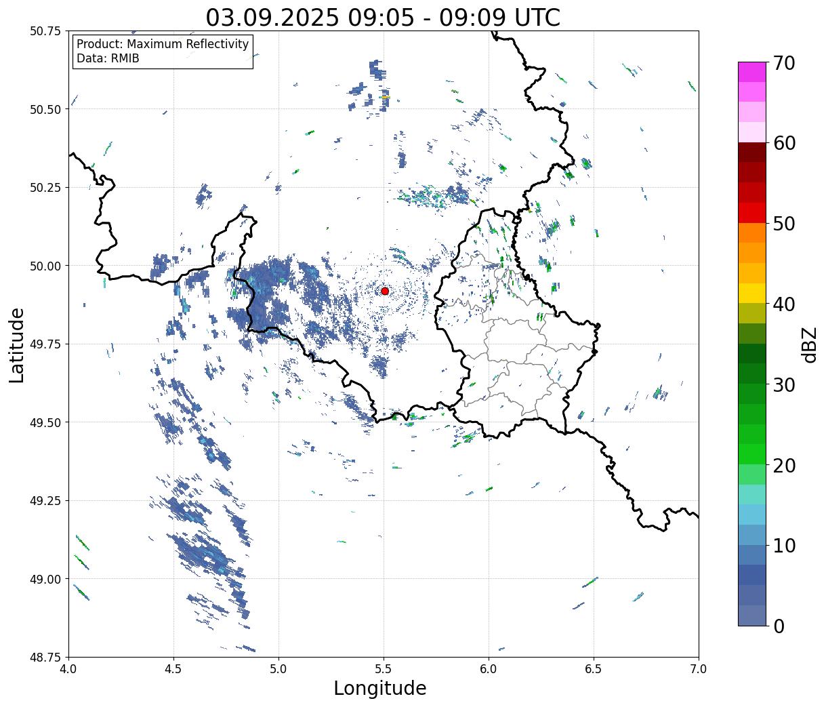Click the magenta swatch at the colorbar top
Viewport: 826px width, 705px height.
[x=752, y=72]
